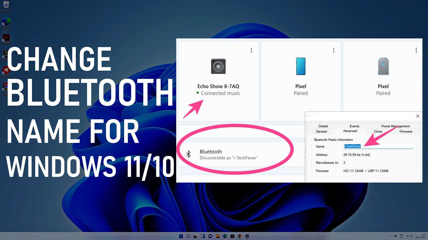Select the Advanced tab
The width and height of the screenshot is (428, 240).
pos(350,131)
